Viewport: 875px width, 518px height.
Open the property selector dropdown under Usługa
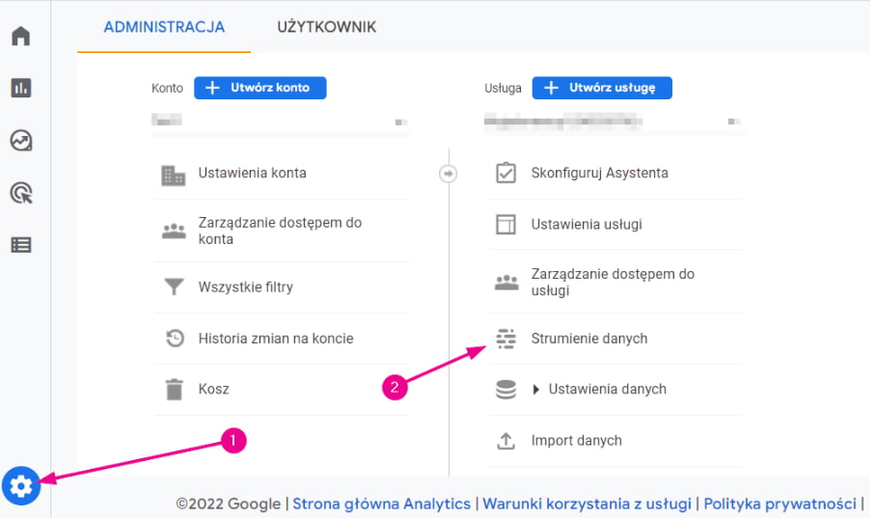click(x=613, y=121)
